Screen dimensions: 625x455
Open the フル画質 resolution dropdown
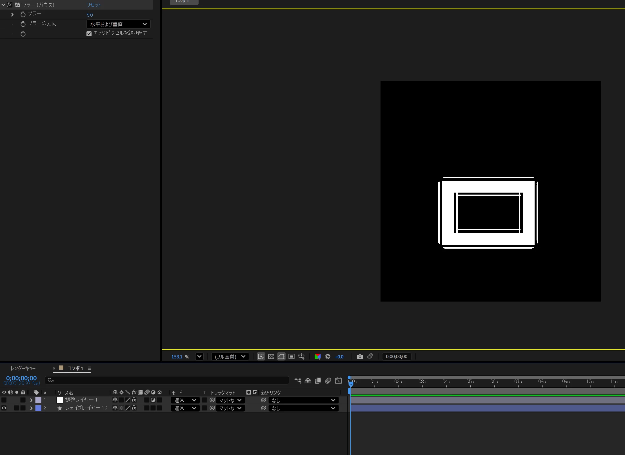click(x=230, y=356)
